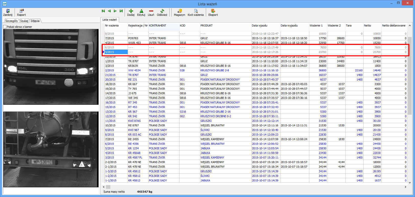Open the Raport tool
415x197 pixels.
point(21,12)
